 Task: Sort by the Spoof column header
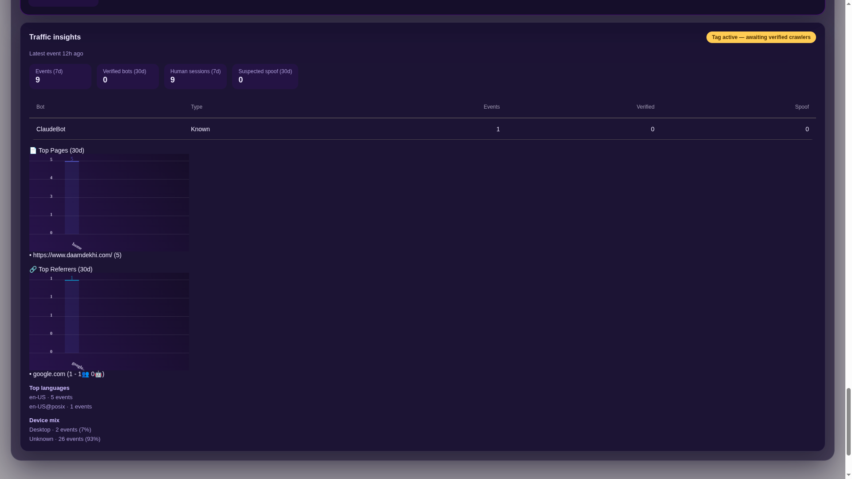801,107
